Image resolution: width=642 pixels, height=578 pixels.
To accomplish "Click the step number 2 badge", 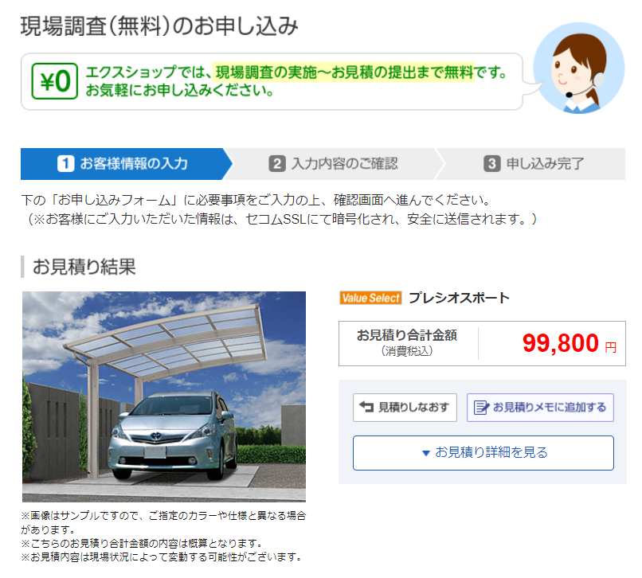I will click(276, 164).
